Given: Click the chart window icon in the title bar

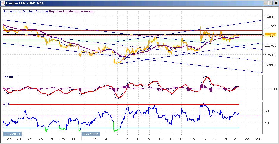Looking at the screenshot, I should point(3,3).
